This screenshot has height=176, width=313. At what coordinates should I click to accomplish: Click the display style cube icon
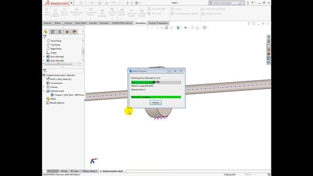[179, 28]
